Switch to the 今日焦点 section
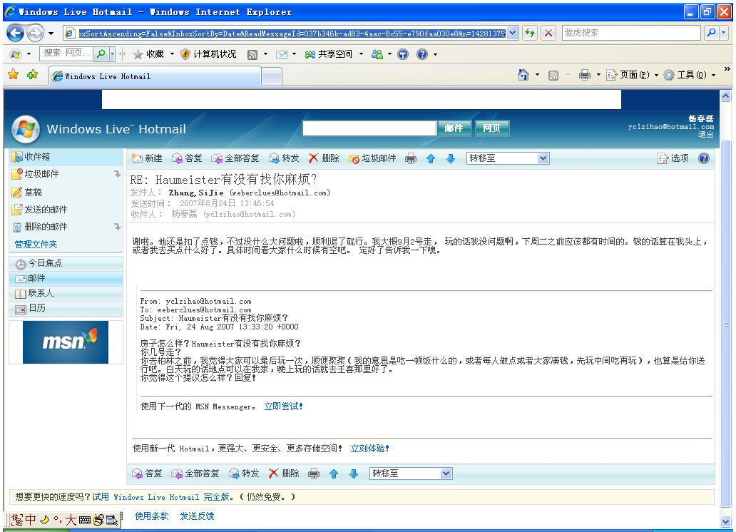This screenshot has width=736, height=532. click(x=66, y=263)
